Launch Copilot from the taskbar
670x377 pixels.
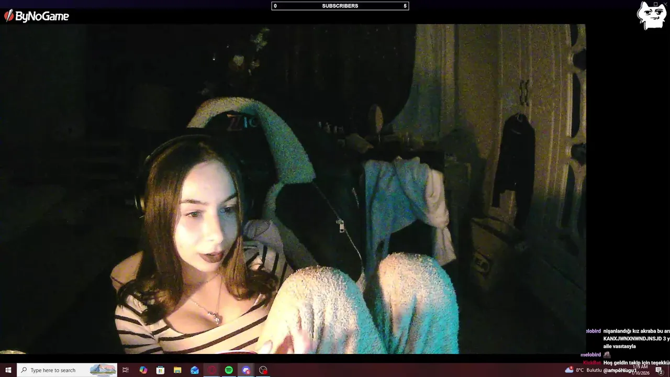point(143,370)
